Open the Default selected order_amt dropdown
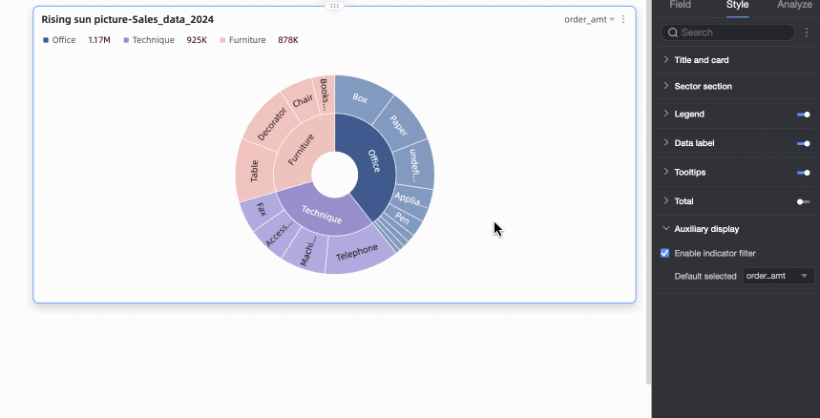Viewport: 820px width, 418px height. tap(778, 276)
